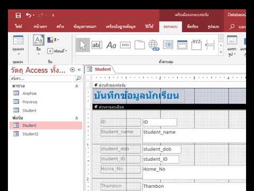254x191 pixels.
Task: Open the Home ribbon tab
Action: (x=40, y=27)
